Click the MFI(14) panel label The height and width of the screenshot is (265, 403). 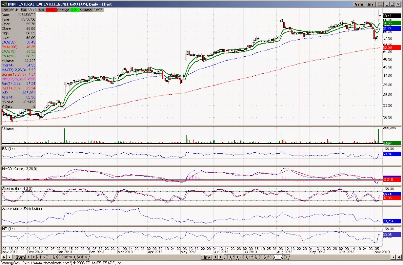pyautogui.click(x=8, y=228)
